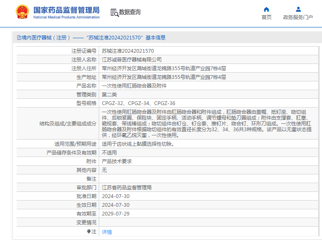Click 生产地址 address value

[x=164, y=77]
